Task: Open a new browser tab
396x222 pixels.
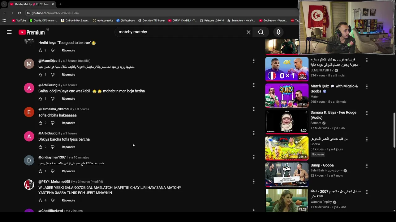Action: [60, 4]
